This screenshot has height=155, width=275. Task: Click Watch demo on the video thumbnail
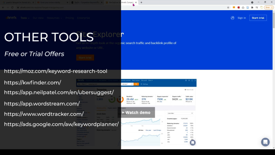[x=136, y=112]
